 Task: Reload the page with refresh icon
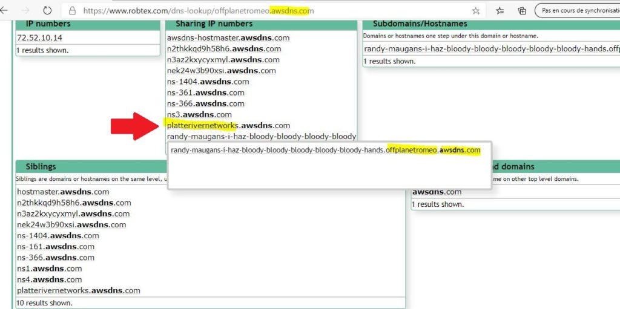pyautogui.click(x=47, y=10)
